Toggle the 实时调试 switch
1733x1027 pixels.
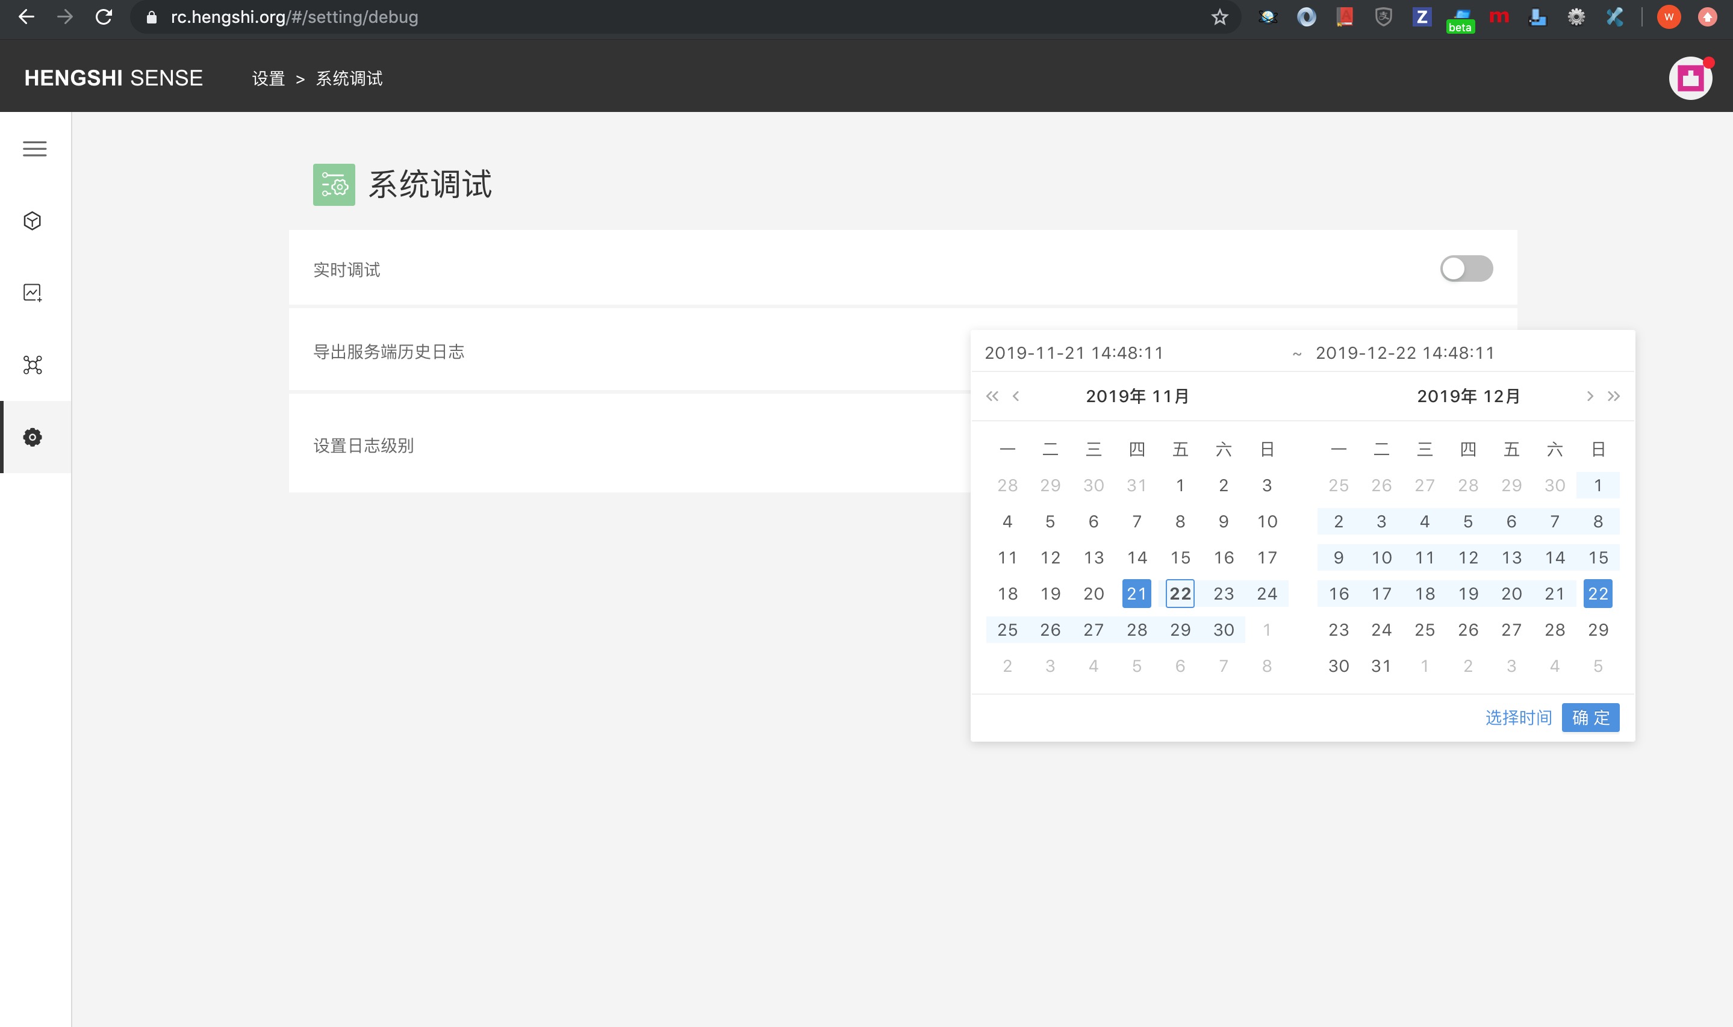tap(1466, 268)
